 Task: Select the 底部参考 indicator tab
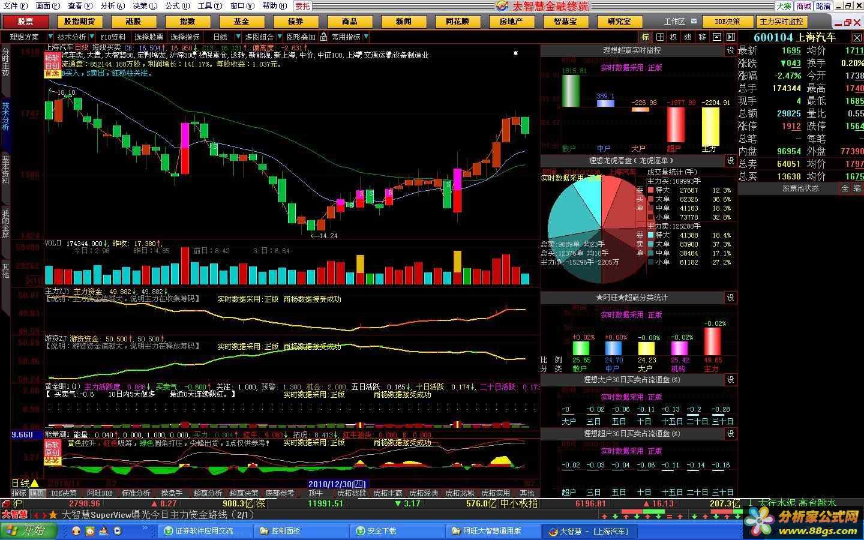click(x=280, y=493)
